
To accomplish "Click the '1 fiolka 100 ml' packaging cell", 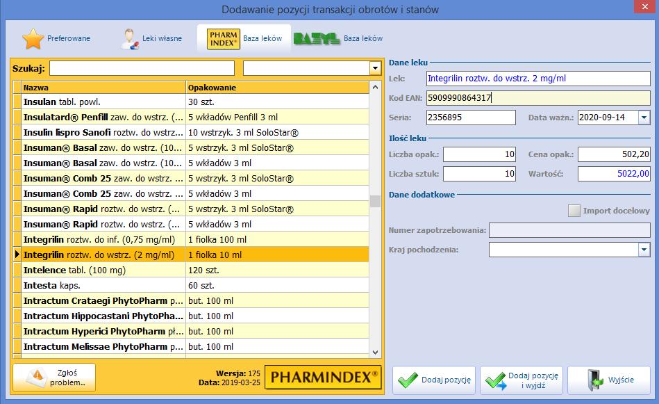I will point(277,239).
